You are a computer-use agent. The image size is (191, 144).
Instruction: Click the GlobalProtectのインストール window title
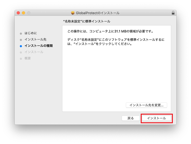click(98, 13)
